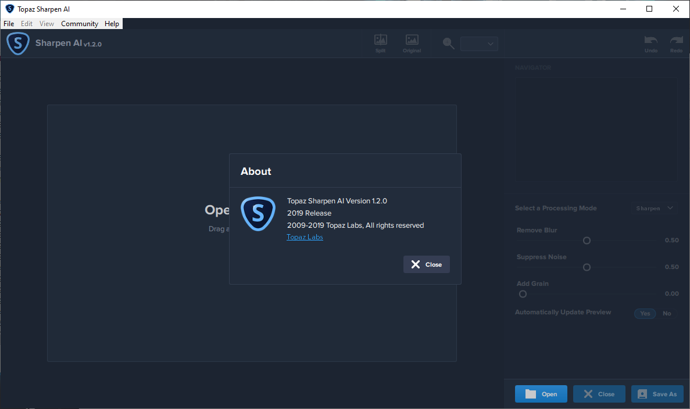This screenshot has height=409, width=690.
Task: Click the Split view icon
Action: click(380, 41)
